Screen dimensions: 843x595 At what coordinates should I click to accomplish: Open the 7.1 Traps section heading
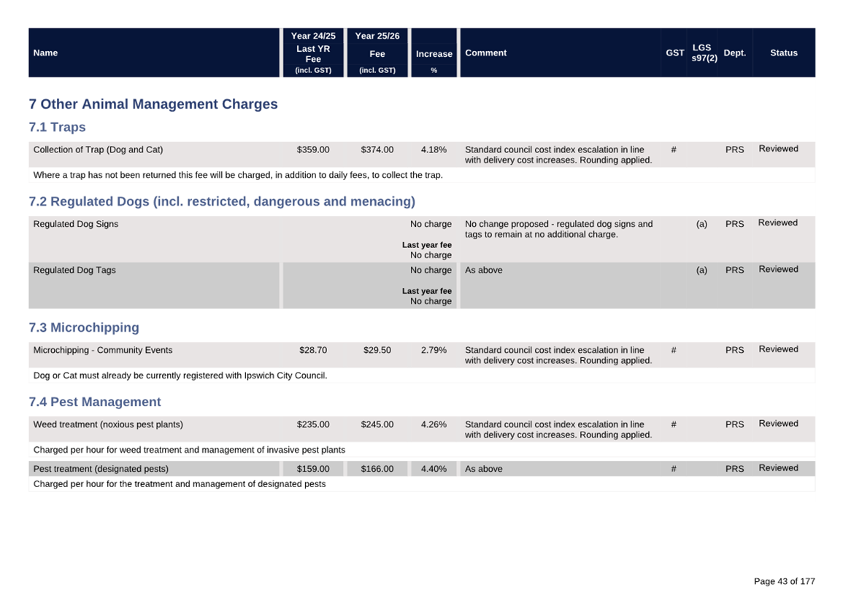pos(57,128)
